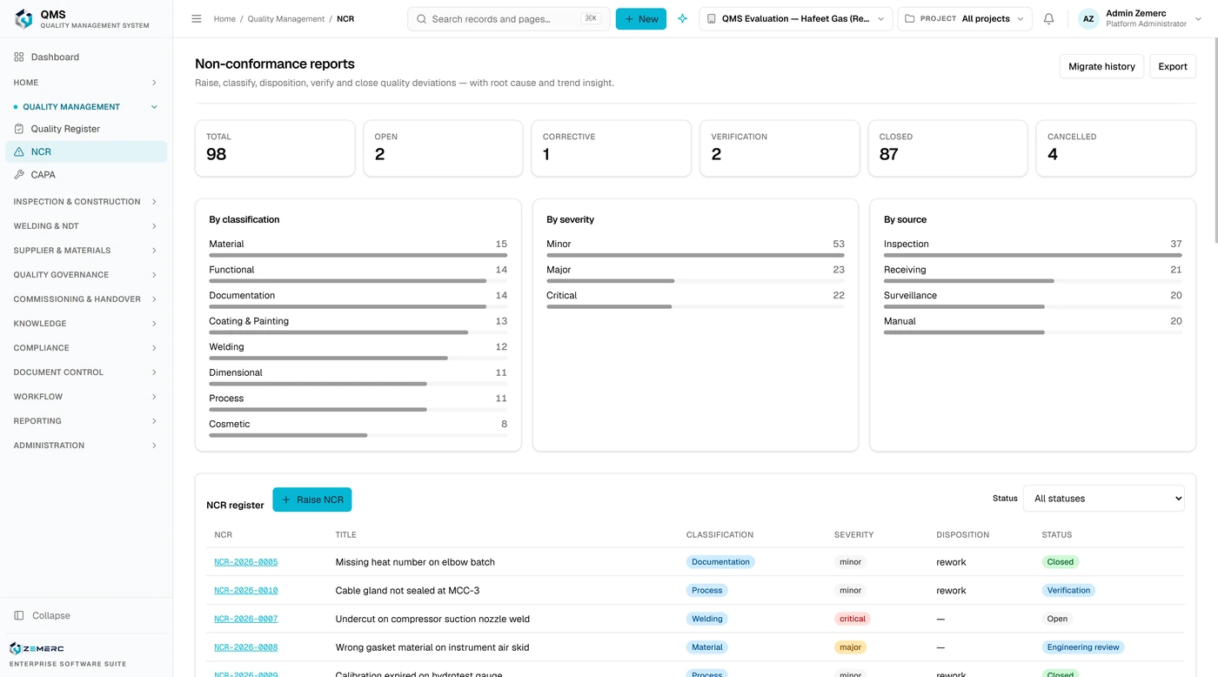Image resolution: width=1218 pixels, height=677 pixels.
Task: Click the Collapse sidebar panel icon
Action: click(19, 616)
